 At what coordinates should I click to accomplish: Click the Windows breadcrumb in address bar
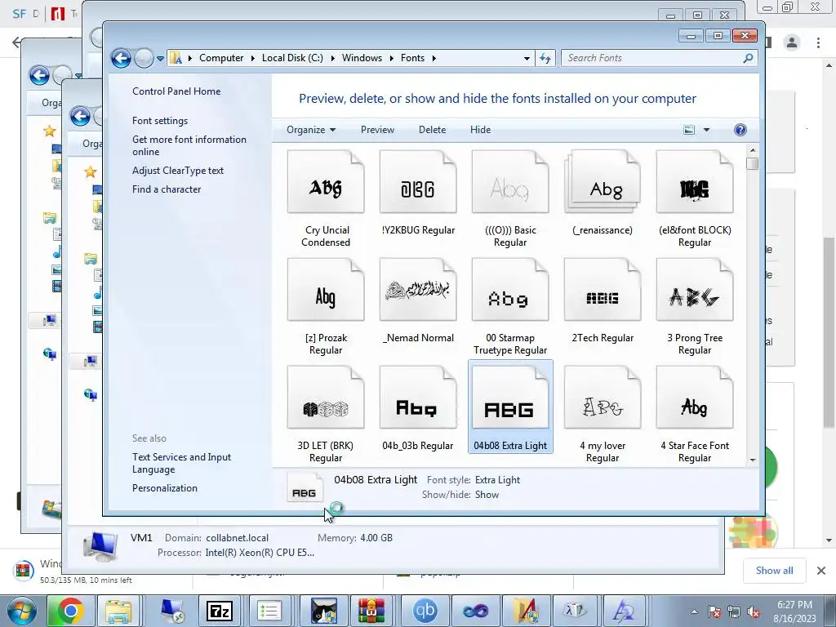pos(362,58)
